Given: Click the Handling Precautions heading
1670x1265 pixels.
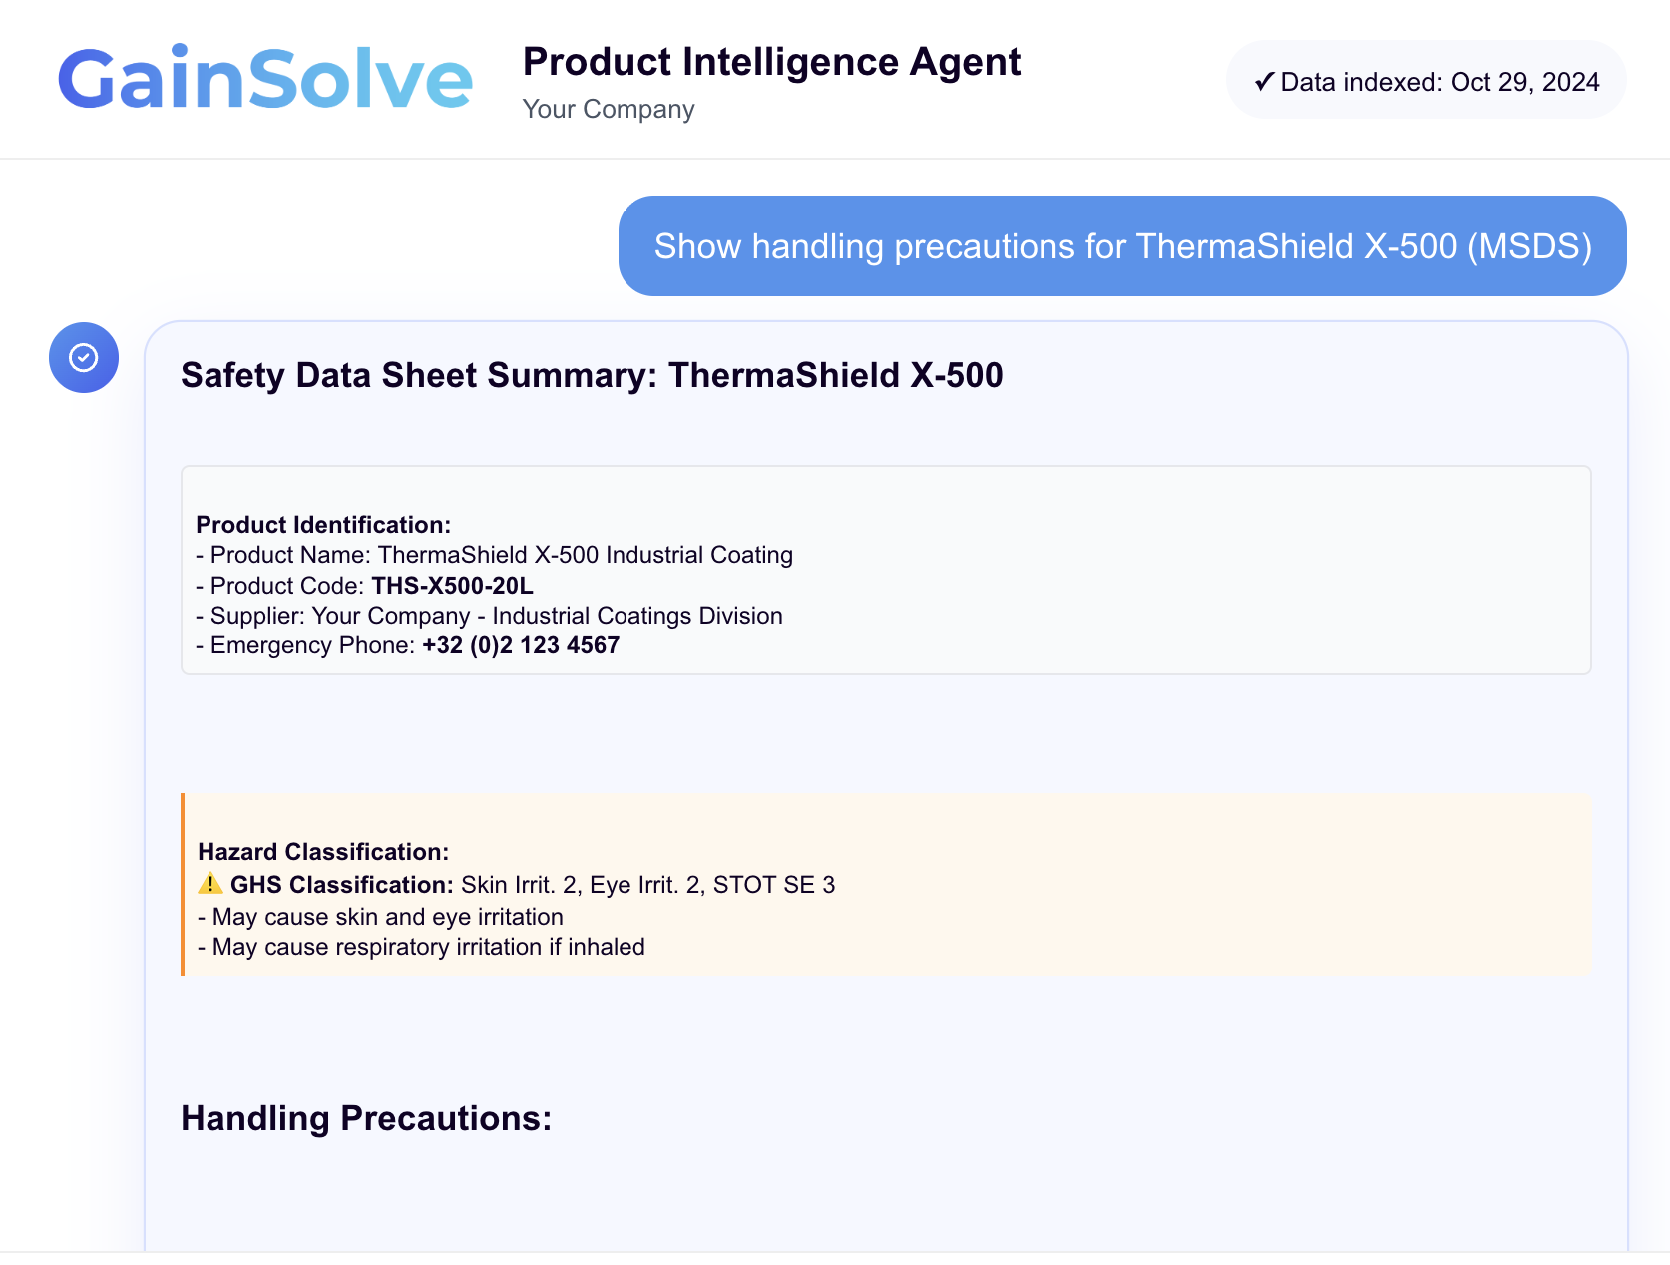Looking at the screenshot, I should [366, 1118].
